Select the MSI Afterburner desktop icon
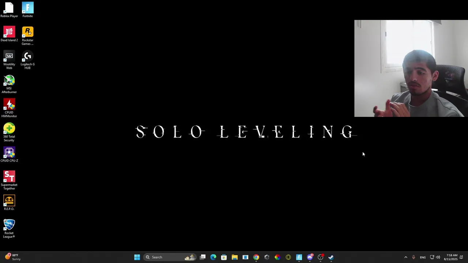The image size is (468, 263). [x=9, y=84]
